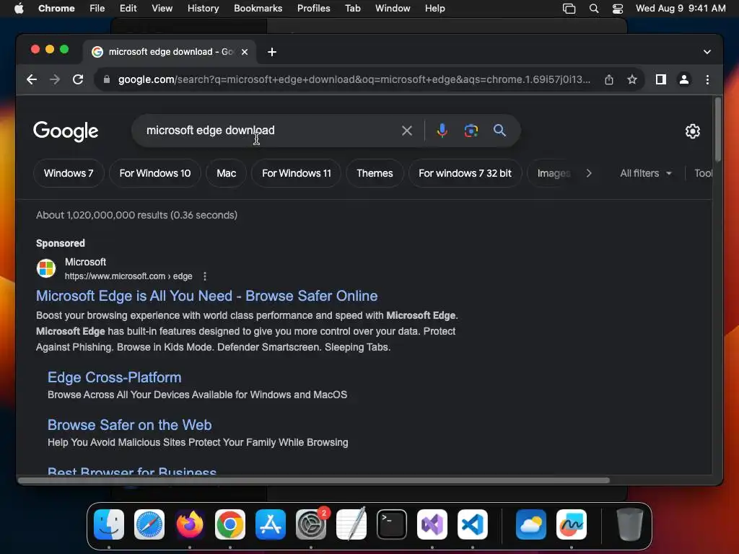The image size is (739, 554).
Task: Close the microsoft edge download tab
Action: tap(245, 52)
